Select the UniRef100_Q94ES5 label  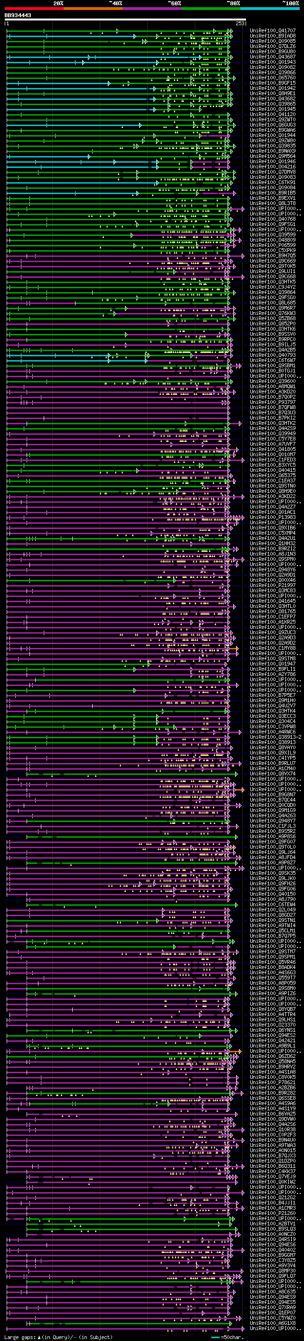pyautogui.click(x=273, y=1302)
